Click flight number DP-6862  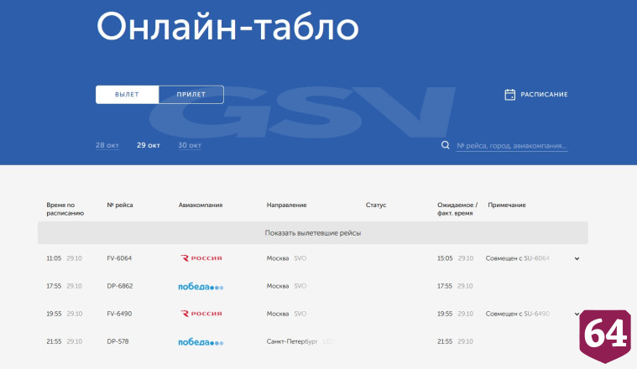click(120, 286)
